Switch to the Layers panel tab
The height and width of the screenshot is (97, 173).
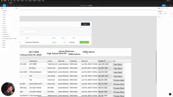(x=2, y=8)
